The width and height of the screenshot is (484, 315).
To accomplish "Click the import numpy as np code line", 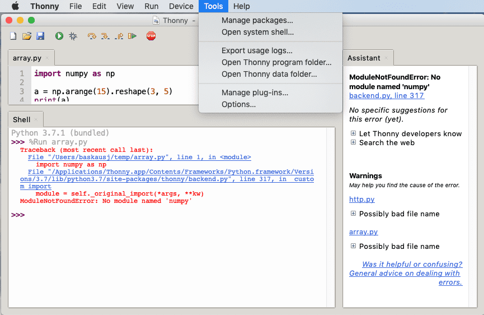I will 74,73.
